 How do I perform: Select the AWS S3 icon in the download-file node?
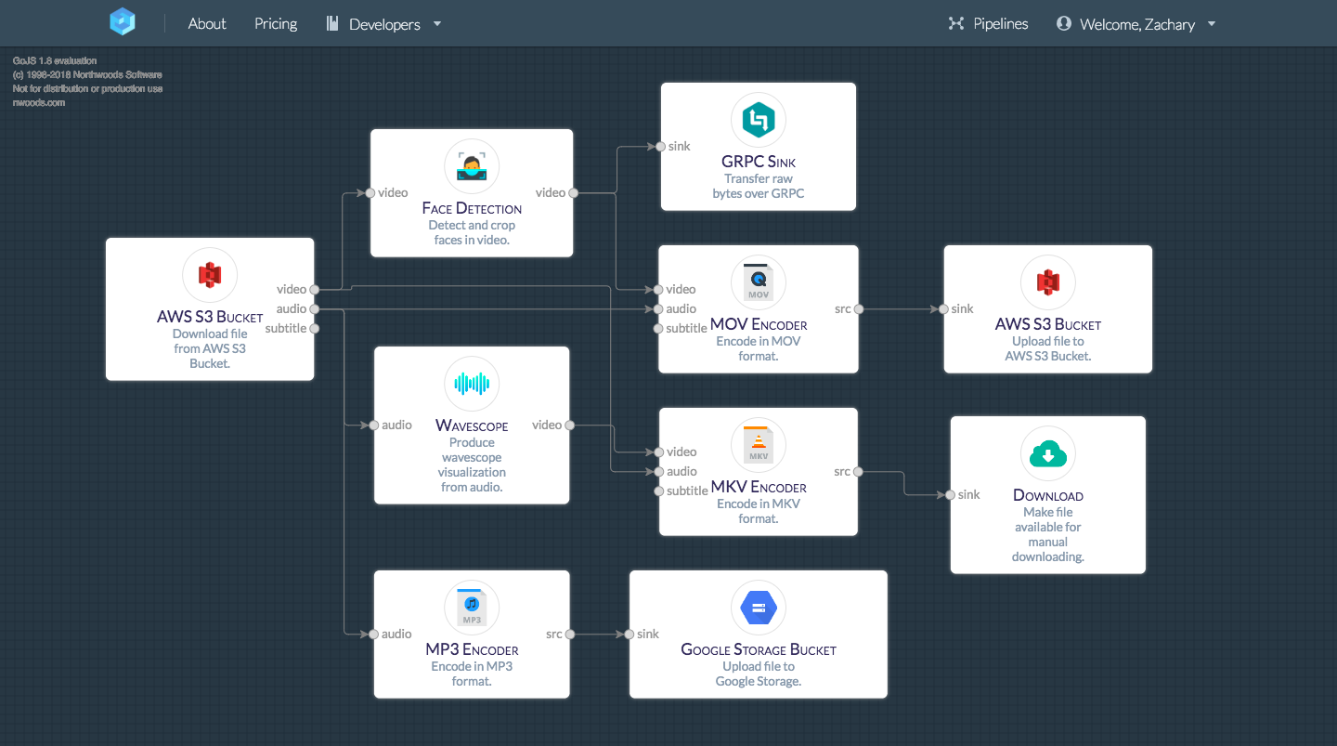(x=210, y=275)
